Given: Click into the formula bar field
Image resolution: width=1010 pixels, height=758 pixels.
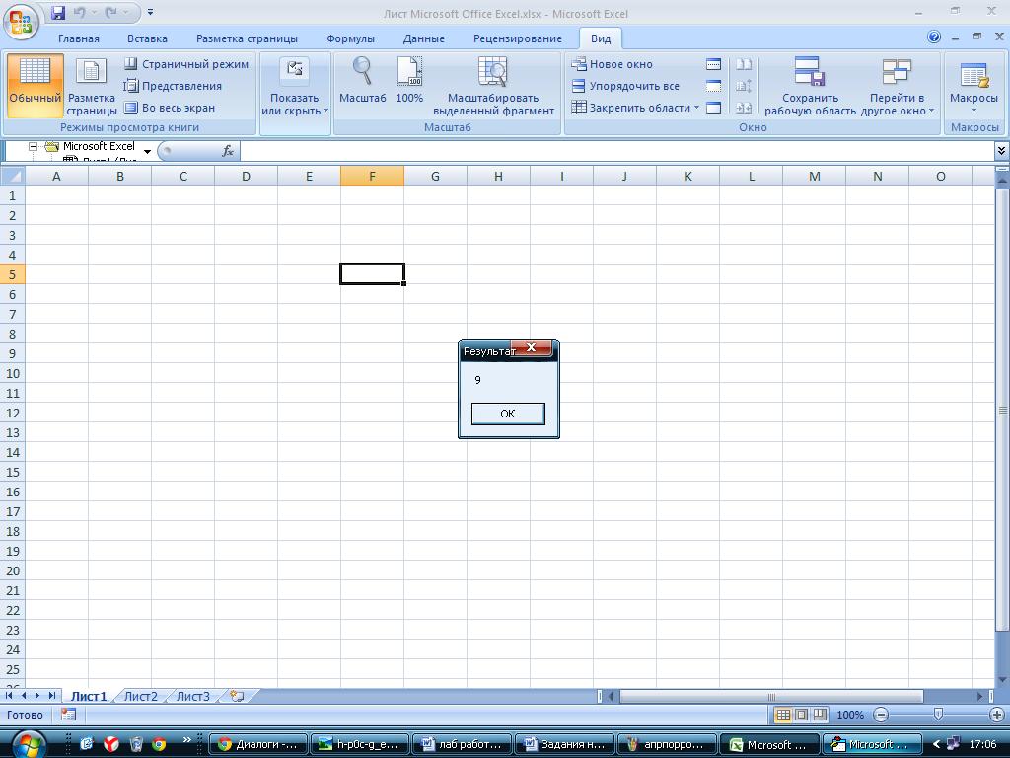Looking at the screenshot, I should tap(616, 151).
